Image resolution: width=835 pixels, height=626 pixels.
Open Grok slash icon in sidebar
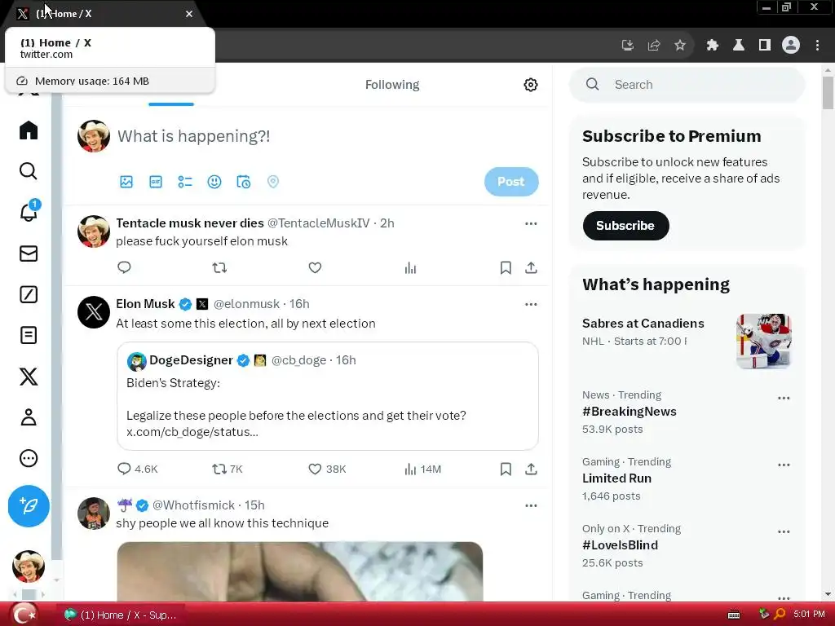[x=29, y=293]
